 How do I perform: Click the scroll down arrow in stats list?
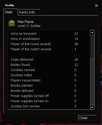tap(92, 107)
